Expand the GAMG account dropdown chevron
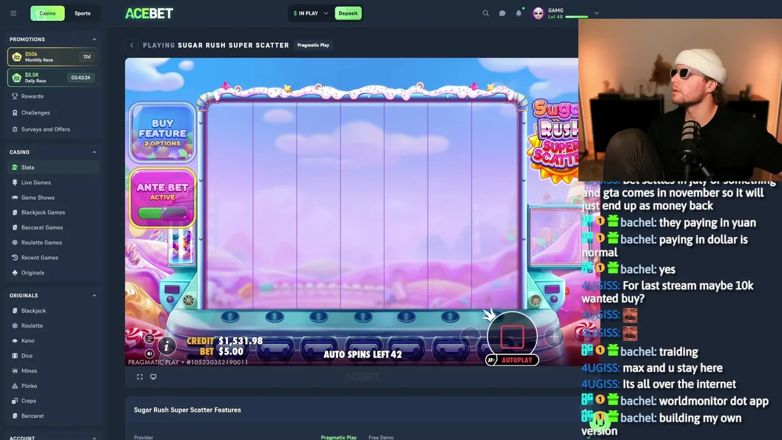 pyautogui.click(x=596, y=13)
